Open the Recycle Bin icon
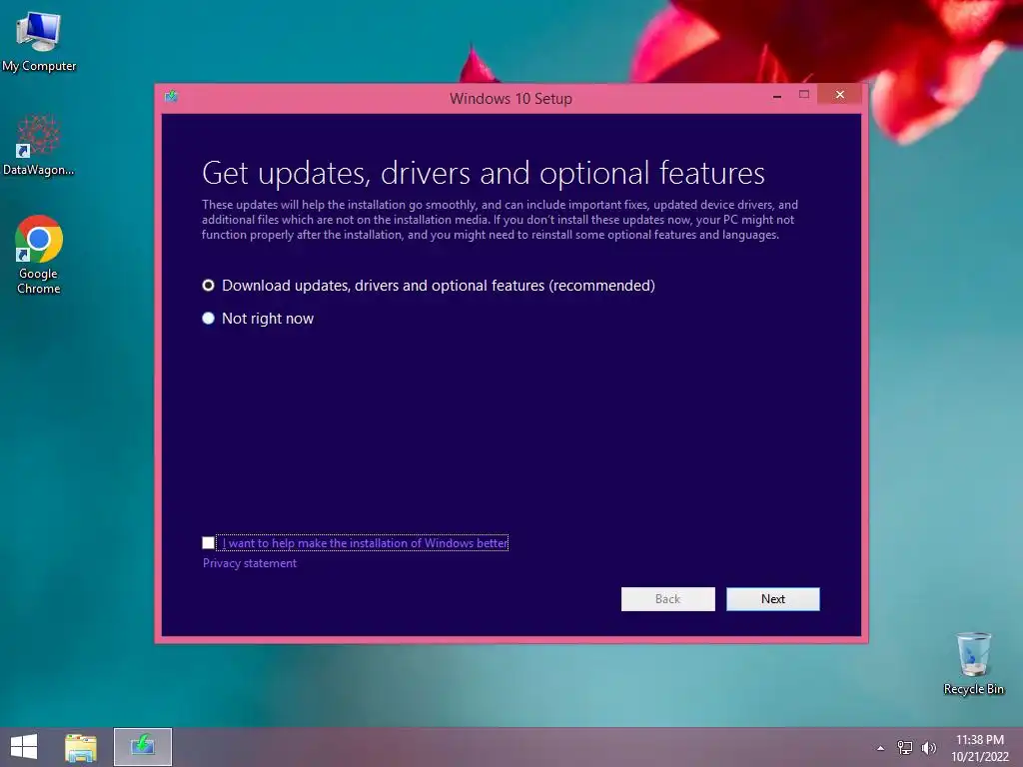Screen dimensions: 1023x767 click(973, 663)
